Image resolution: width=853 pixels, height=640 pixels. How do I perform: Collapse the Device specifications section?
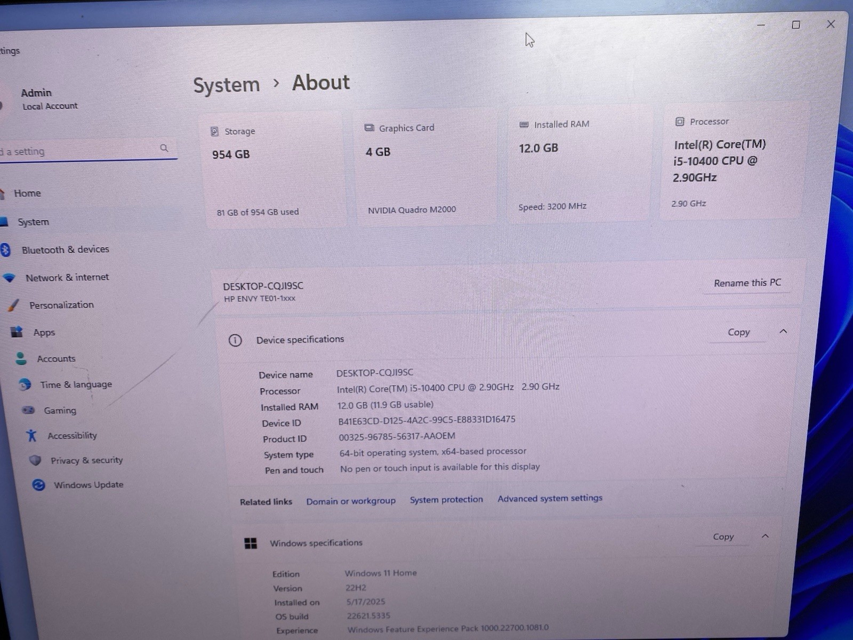pyautogui.click(x=783, y=332)
